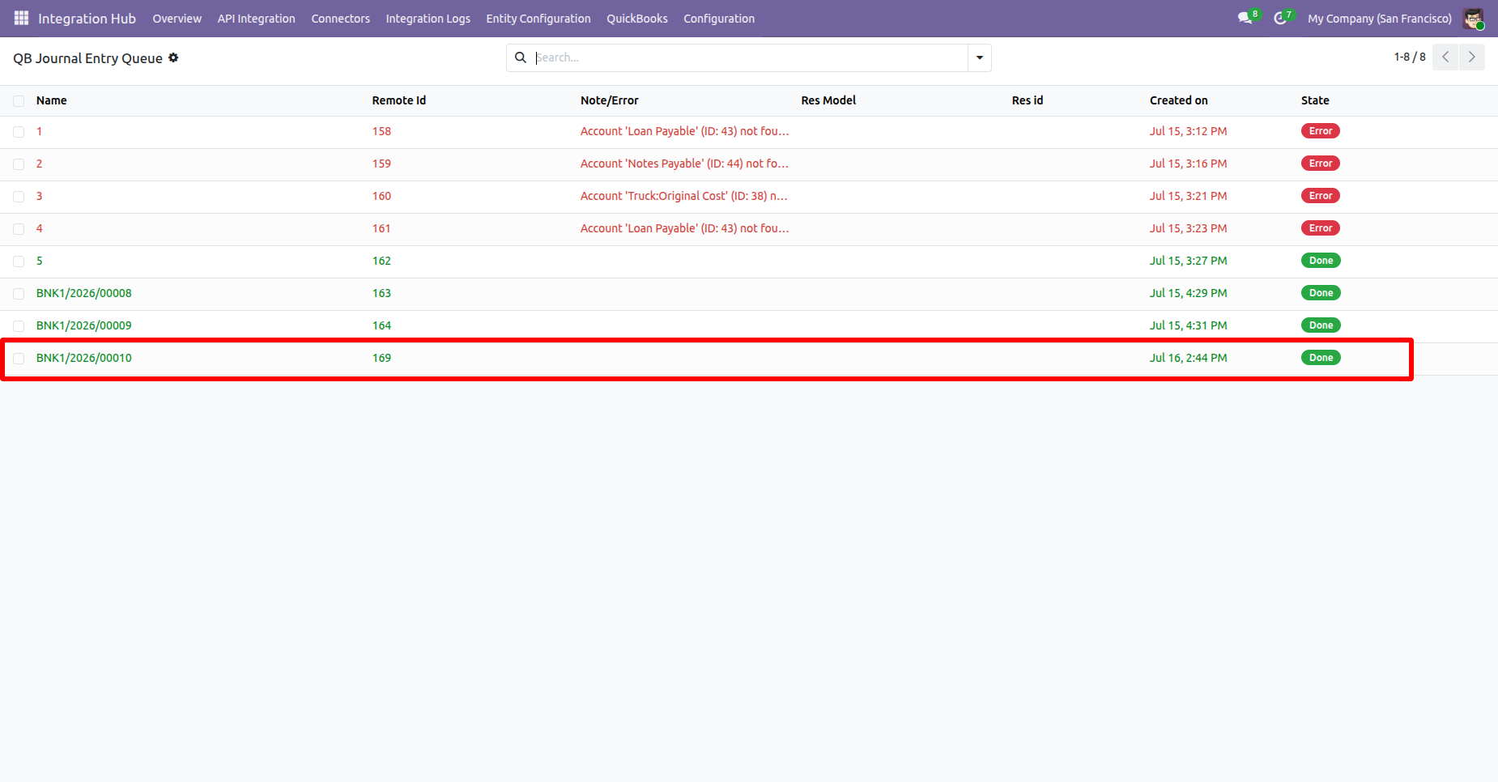The height and width of the screenshot is (782, 1498).
Task: Sort by the State column header
Action: (1315, 100)
